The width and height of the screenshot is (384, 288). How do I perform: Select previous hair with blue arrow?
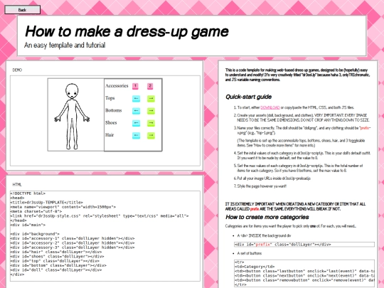tap(136, 135)
